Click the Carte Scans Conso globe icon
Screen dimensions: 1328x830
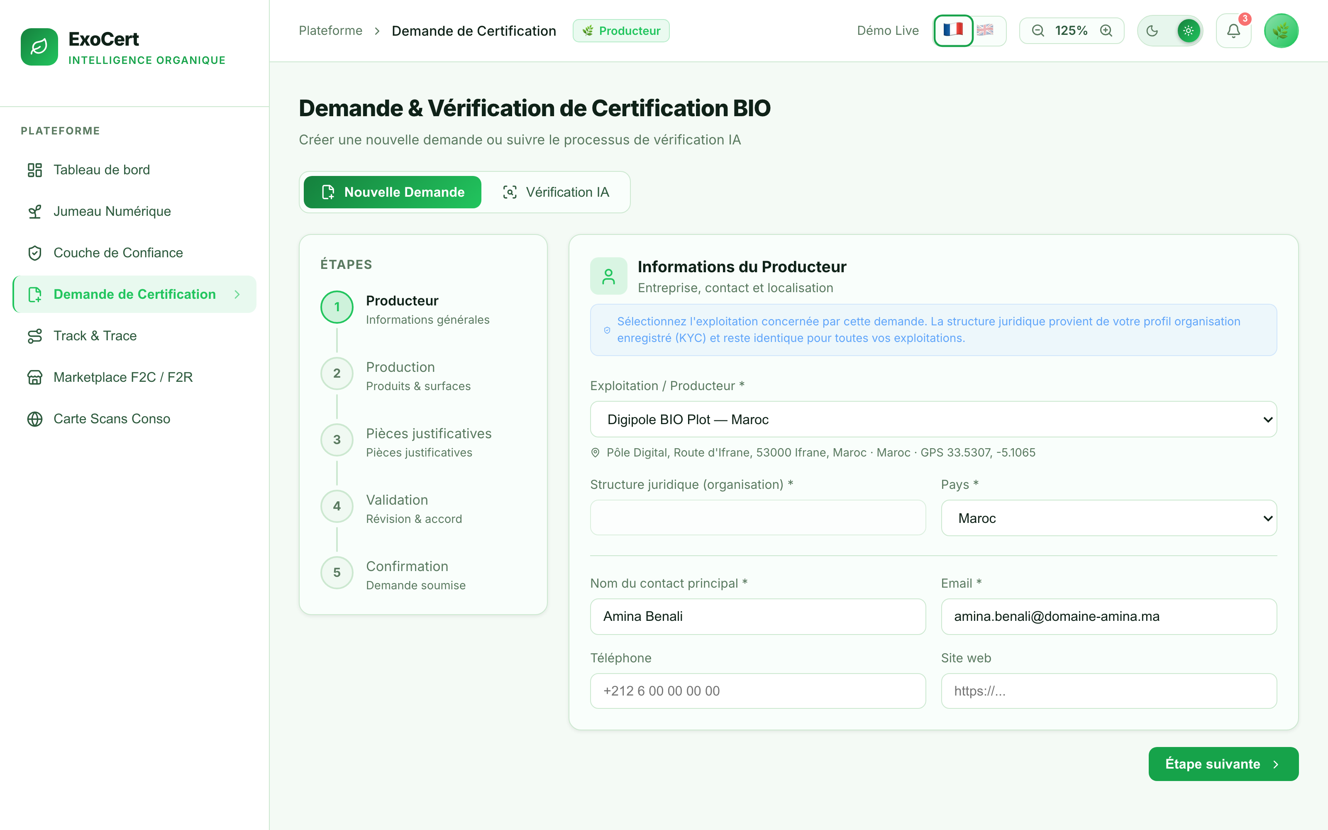click(x=34, y=419)
